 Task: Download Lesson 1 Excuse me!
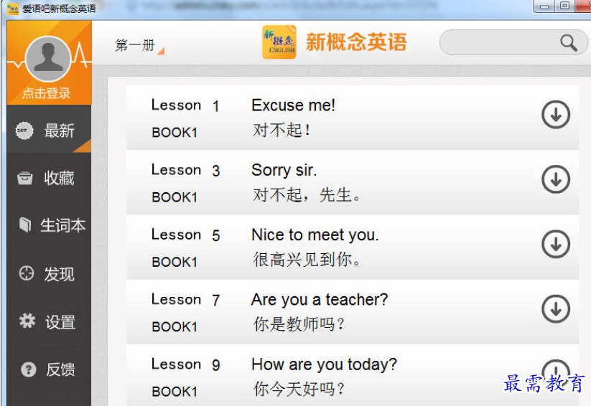coord(556,115)
